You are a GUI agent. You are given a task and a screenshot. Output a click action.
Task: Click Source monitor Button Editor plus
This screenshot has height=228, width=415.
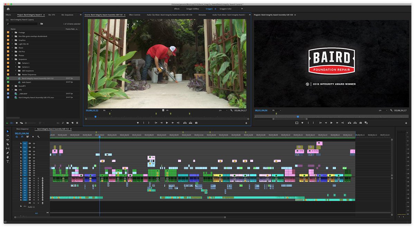246,123
